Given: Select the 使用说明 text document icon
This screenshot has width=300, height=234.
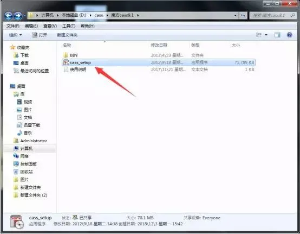Looking at the screenshot, I should click(66, 69).
